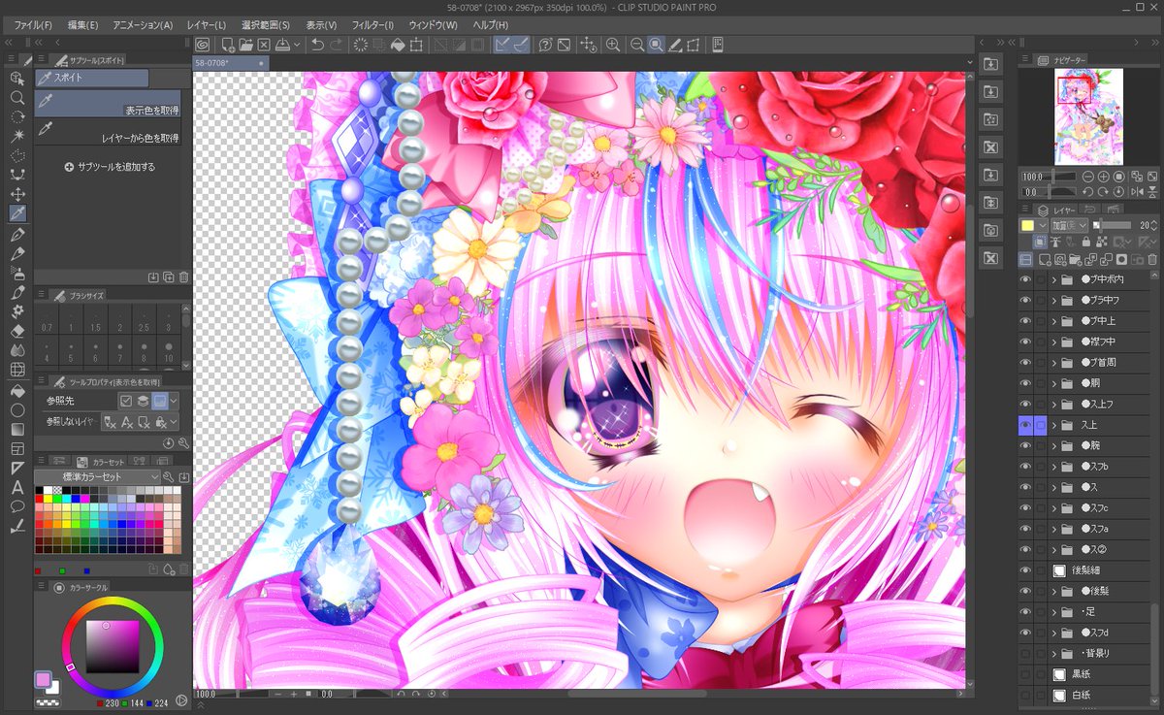
Task: Open the フィルター(I) menu
Action: (x=372, y=24)
